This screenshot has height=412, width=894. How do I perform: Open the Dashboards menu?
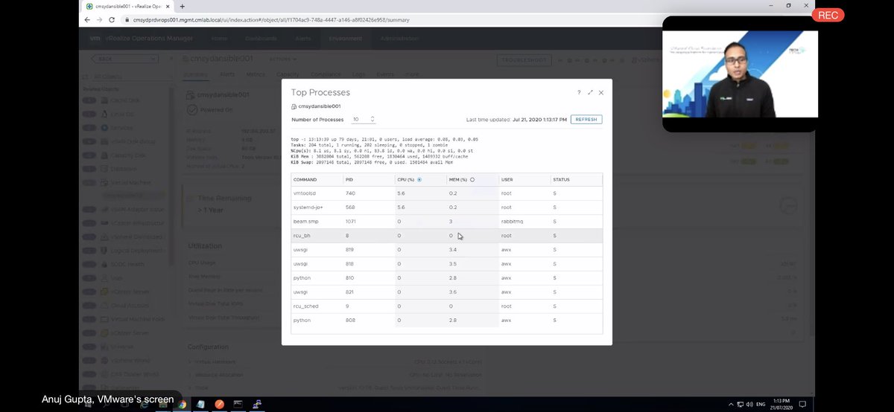click(x=261, y=38)
